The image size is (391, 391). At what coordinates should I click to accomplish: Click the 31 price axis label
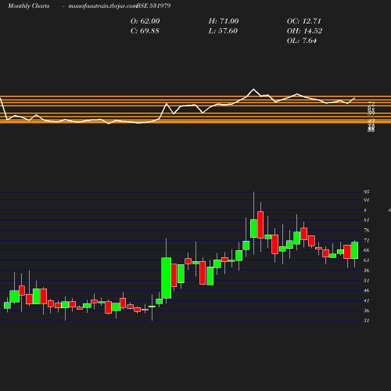pyautogui.click(x=367, y=321)
